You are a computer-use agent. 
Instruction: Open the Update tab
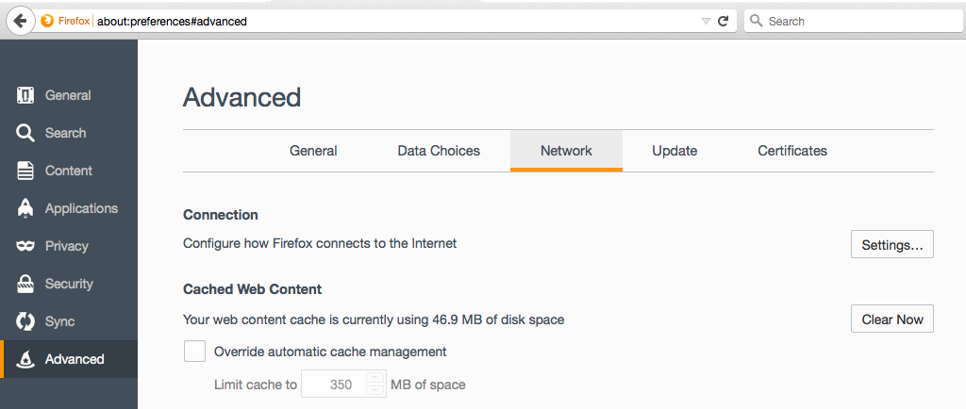click(x=675, y=151)
